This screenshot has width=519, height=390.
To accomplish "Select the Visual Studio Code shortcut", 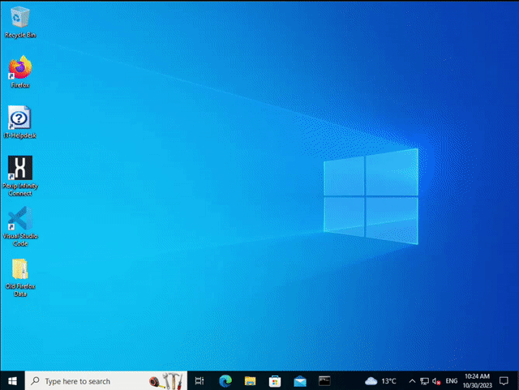I will tap(19, 219).
